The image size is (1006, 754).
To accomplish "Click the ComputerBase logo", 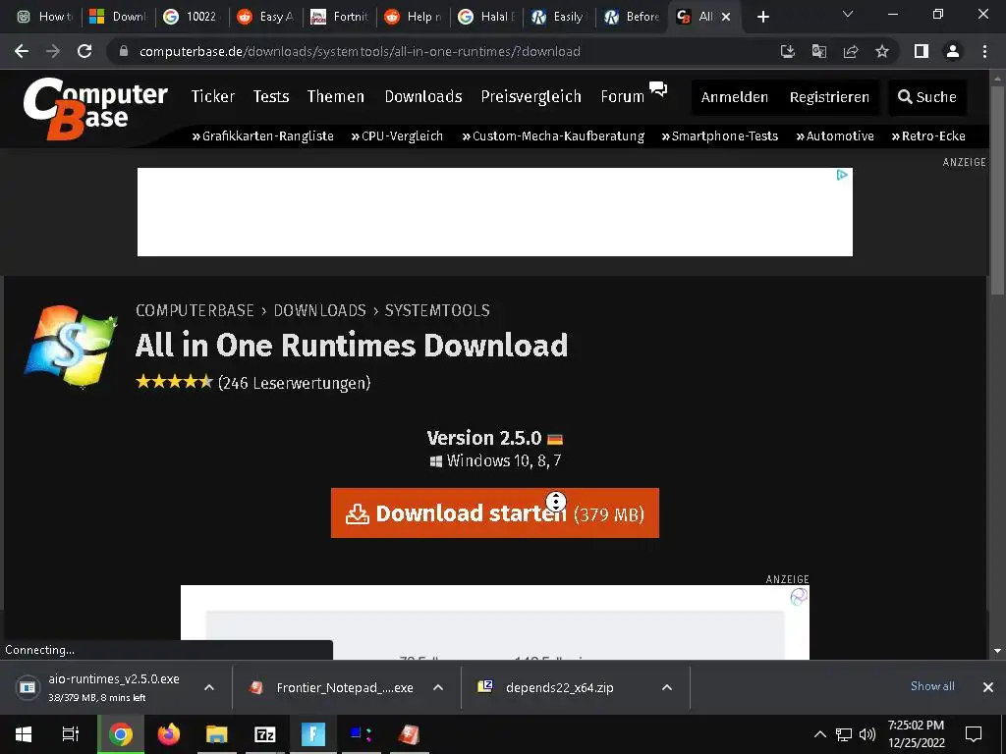I will tap(95, 108).
